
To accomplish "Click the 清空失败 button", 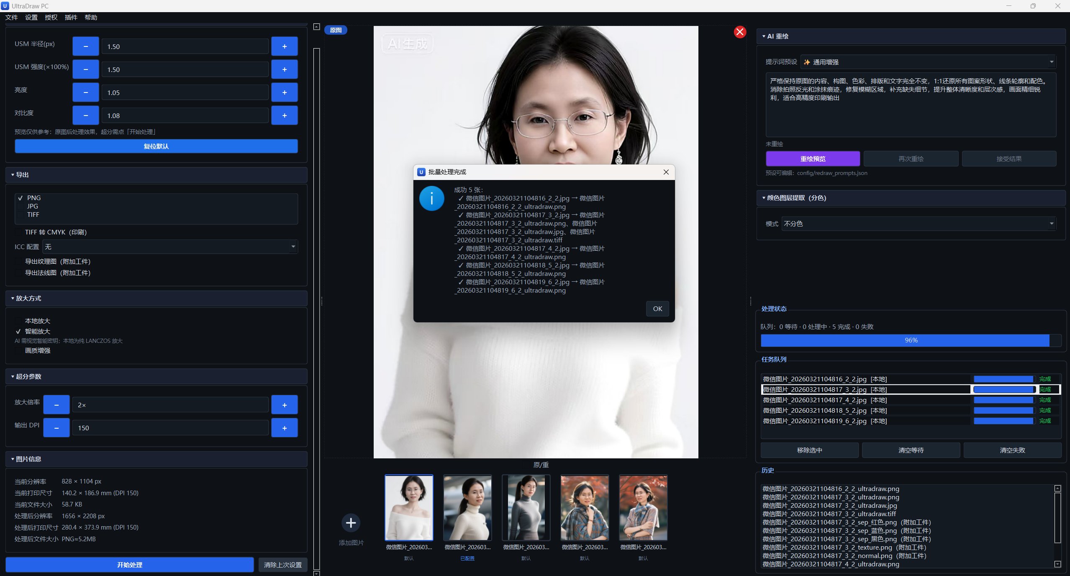I will tap(1012, 450).
